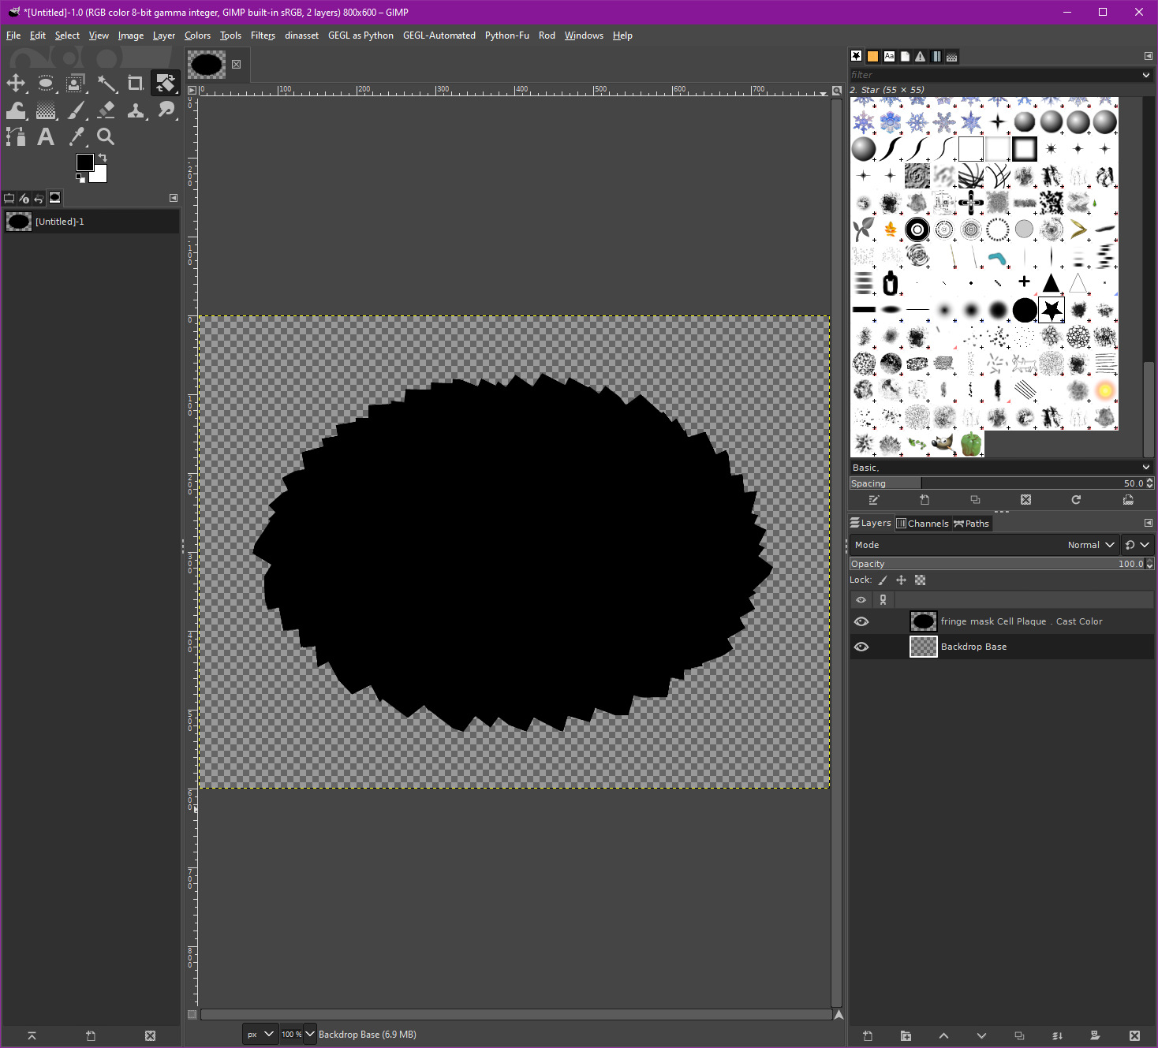1158x1048 pixels.
Task: Select the Color Picker eyedropper tool
Action: click(x=76, y=137)
